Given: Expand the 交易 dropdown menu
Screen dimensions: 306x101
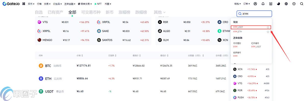Looking at the screenshot, I should 47,4.
